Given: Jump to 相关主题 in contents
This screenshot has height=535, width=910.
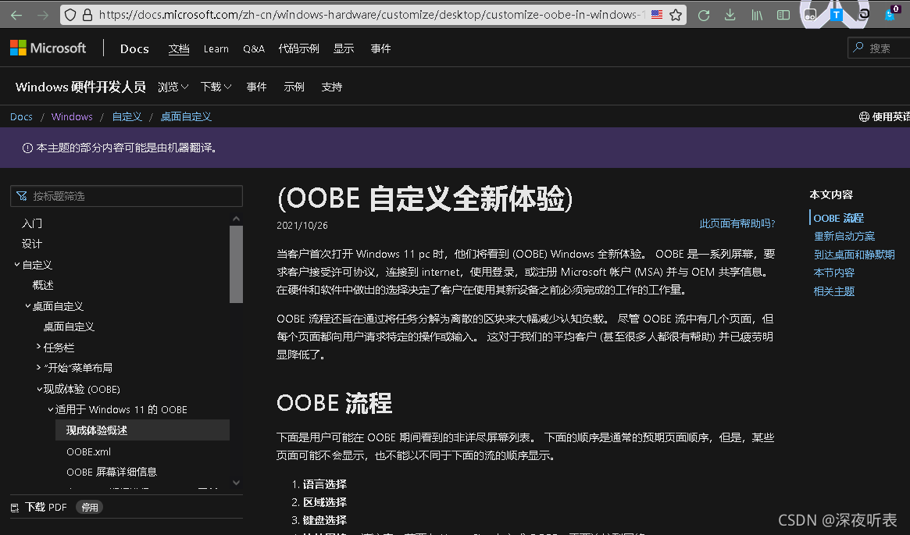Looking at the screenshot, I should click(x=834, y=291).
